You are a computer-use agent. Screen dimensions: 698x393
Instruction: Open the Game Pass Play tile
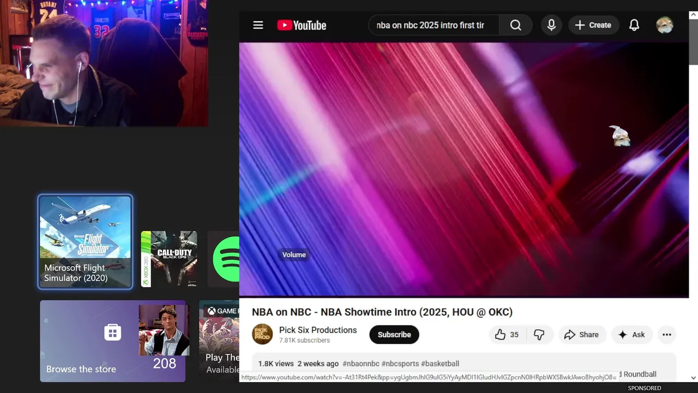tap(219, 341)
